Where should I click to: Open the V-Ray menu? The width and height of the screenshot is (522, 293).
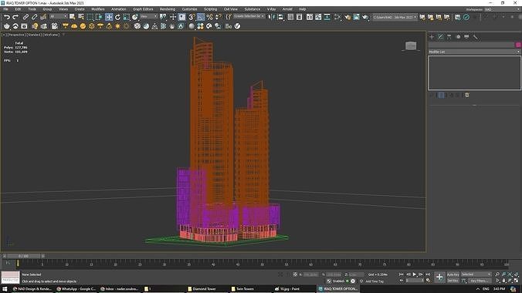point(271,9)
